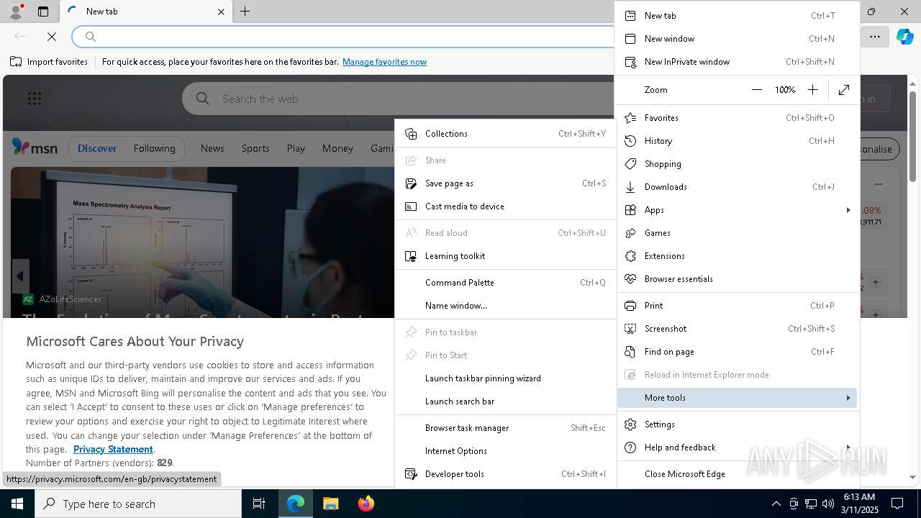Expand Help and feedback submenu
The image size is (921, 518).
coord(737,447)
